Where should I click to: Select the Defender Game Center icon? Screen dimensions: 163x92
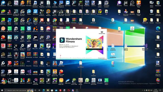[74, 82]
